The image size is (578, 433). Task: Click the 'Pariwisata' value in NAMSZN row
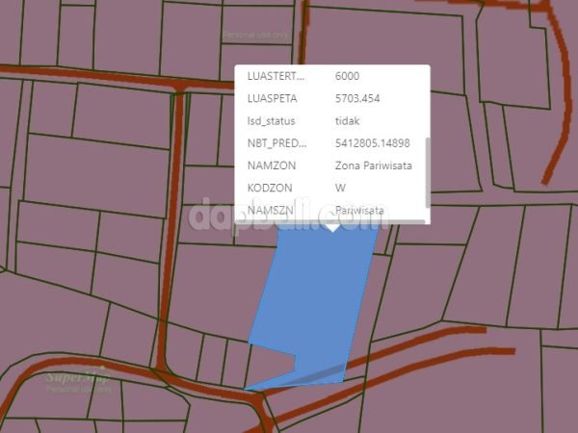(360, 210)
